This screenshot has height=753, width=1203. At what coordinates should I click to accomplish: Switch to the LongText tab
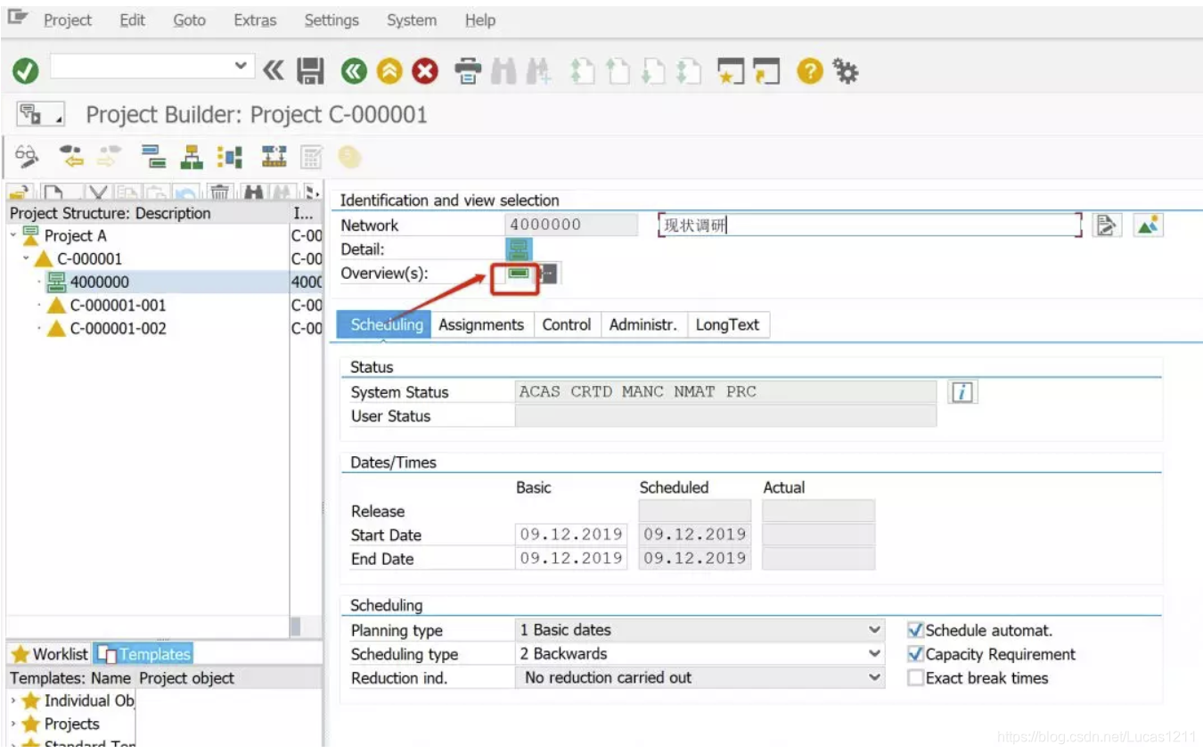click(x=727, y=325)
